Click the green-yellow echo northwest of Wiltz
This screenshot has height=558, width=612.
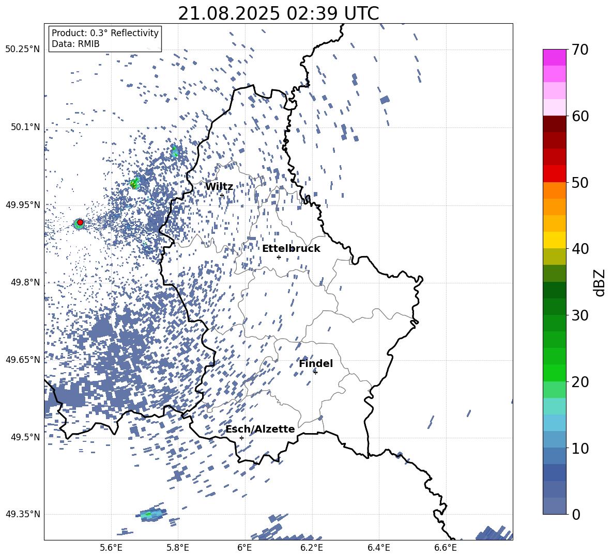point(135,183)
